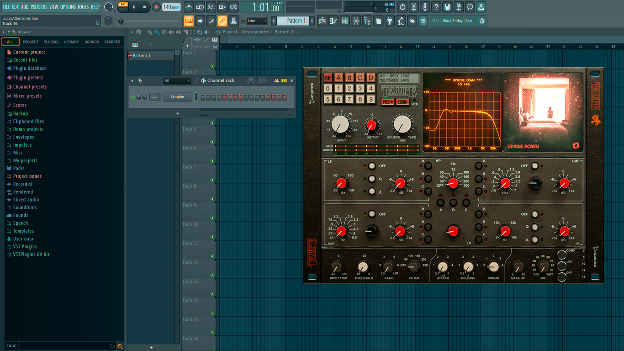This screenshot has width=624, height=351.
Task: Click the Record button in transport
Action: tap(156, 7)
